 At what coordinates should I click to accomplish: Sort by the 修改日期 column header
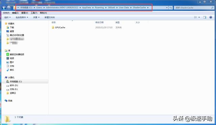tap(100, 23)
